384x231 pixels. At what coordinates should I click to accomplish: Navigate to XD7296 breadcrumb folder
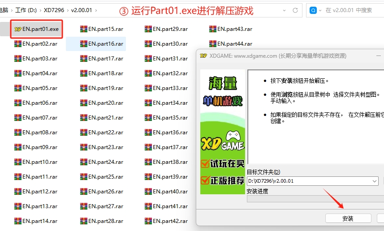pyautogui.click(x=53, y=10)
